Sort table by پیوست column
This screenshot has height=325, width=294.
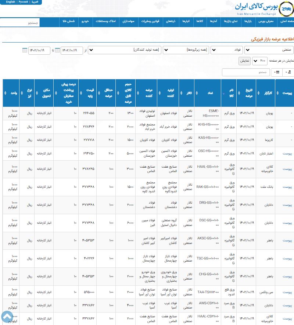pos(277,93)
